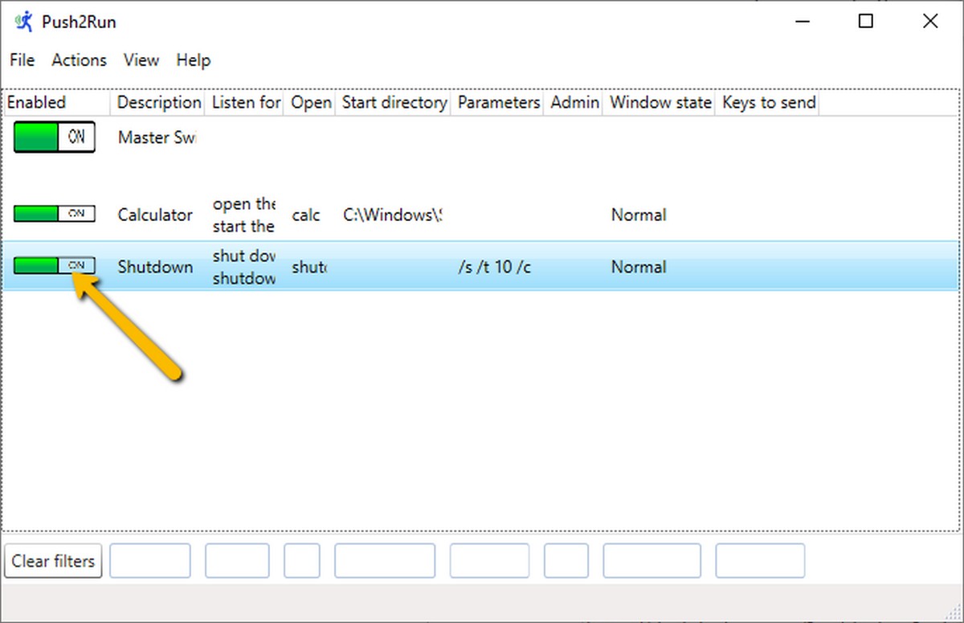The height and width of the screenshot is (623, 964).
Task: Turn off the Calculator entry's enabled switch
Action: click(x=55, y=214)
